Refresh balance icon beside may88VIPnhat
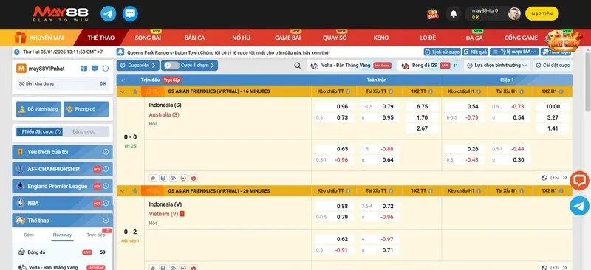This screenshot has width=591, height=270. point(106,68)
